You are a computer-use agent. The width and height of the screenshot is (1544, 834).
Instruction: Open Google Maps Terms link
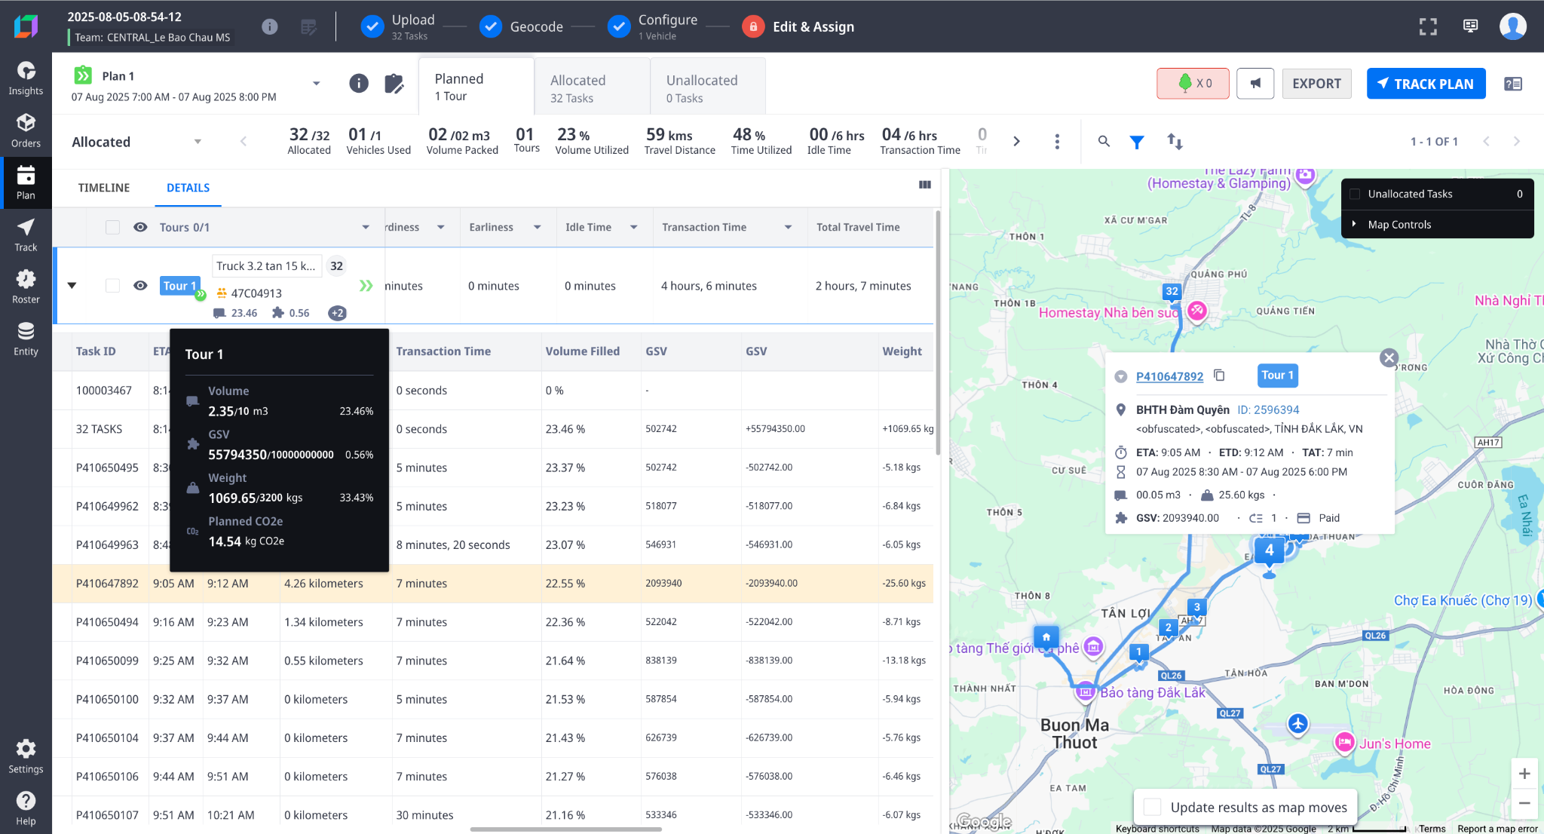[x=1432, y=828]
